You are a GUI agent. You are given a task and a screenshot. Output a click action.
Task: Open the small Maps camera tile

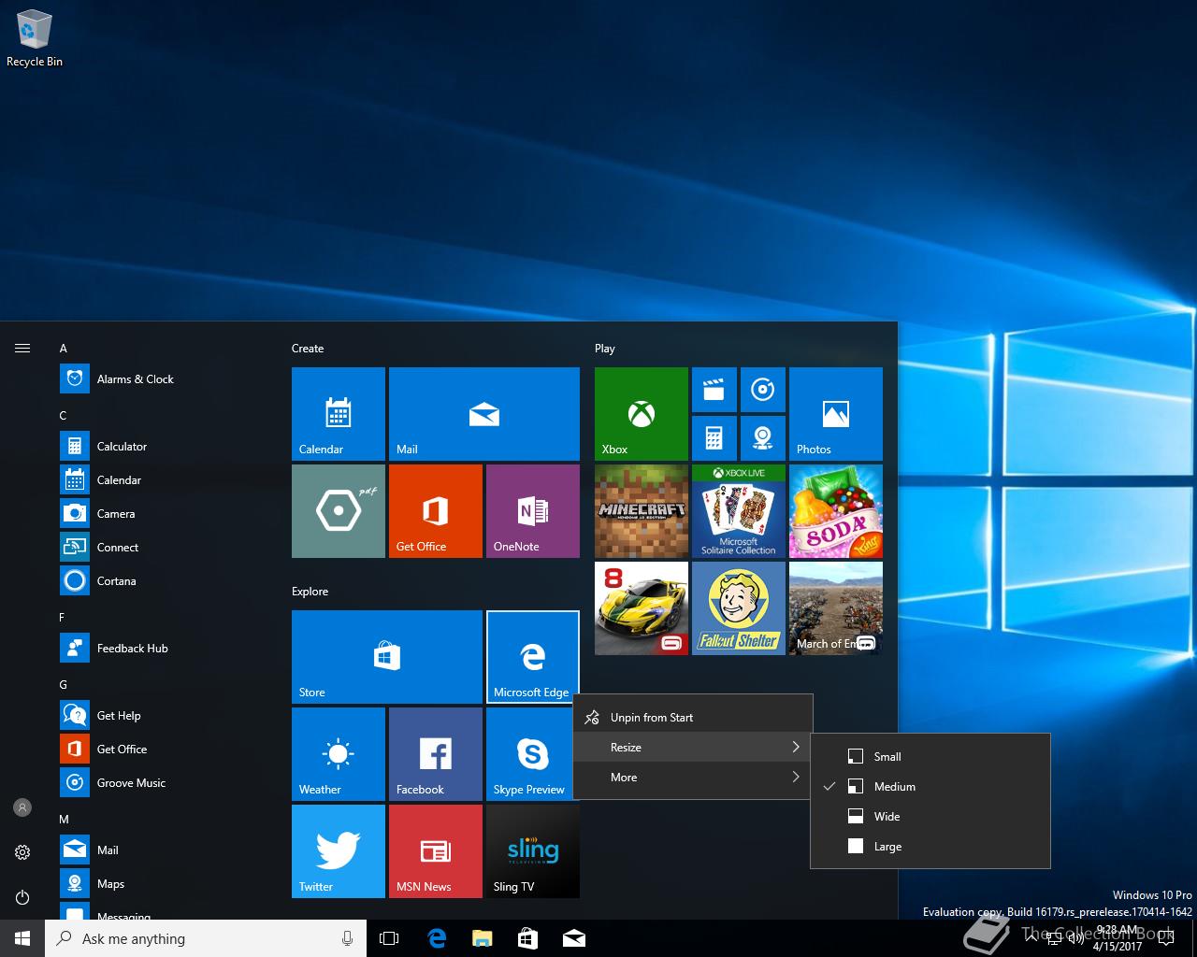click(x=763, y=438)
